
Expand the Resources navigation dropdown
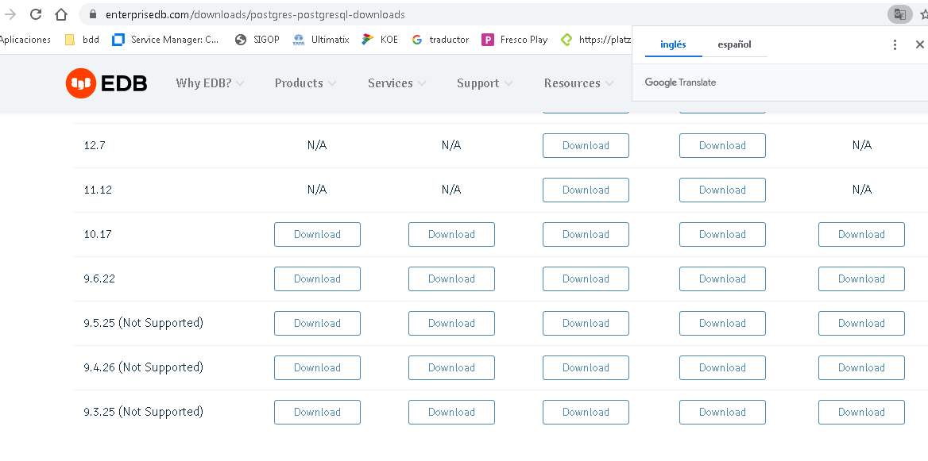578,83
